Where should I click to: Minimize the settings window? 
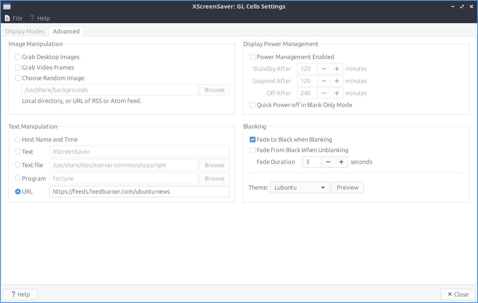point(453,7)
